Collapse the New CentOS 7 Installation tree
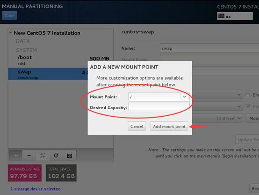 coord(10,33)
